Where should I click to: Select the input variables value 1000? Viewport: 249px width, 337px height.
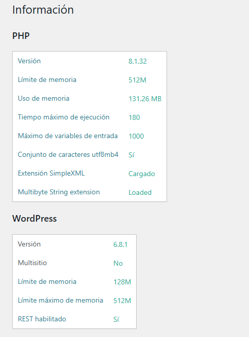[136, 136]
